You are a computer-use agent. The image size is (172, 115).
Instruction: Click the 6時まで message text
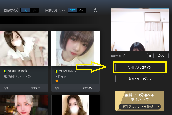point(61,77)
